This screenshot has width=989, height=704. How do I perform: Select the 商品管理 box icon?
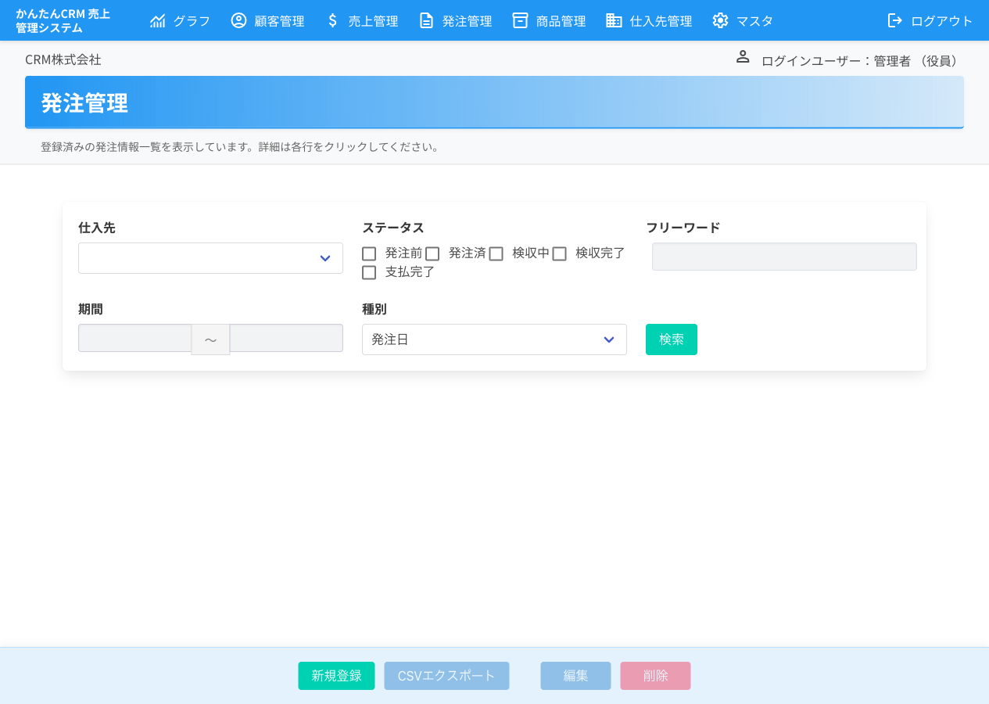point(520,20)
